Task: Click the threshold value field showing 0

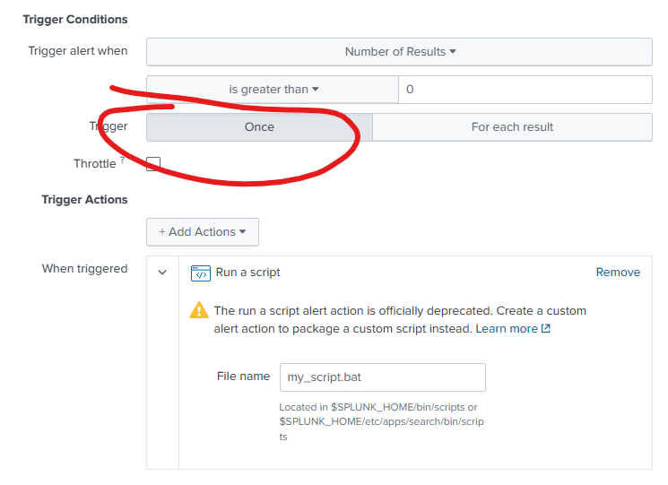Action: click(525, 90)
